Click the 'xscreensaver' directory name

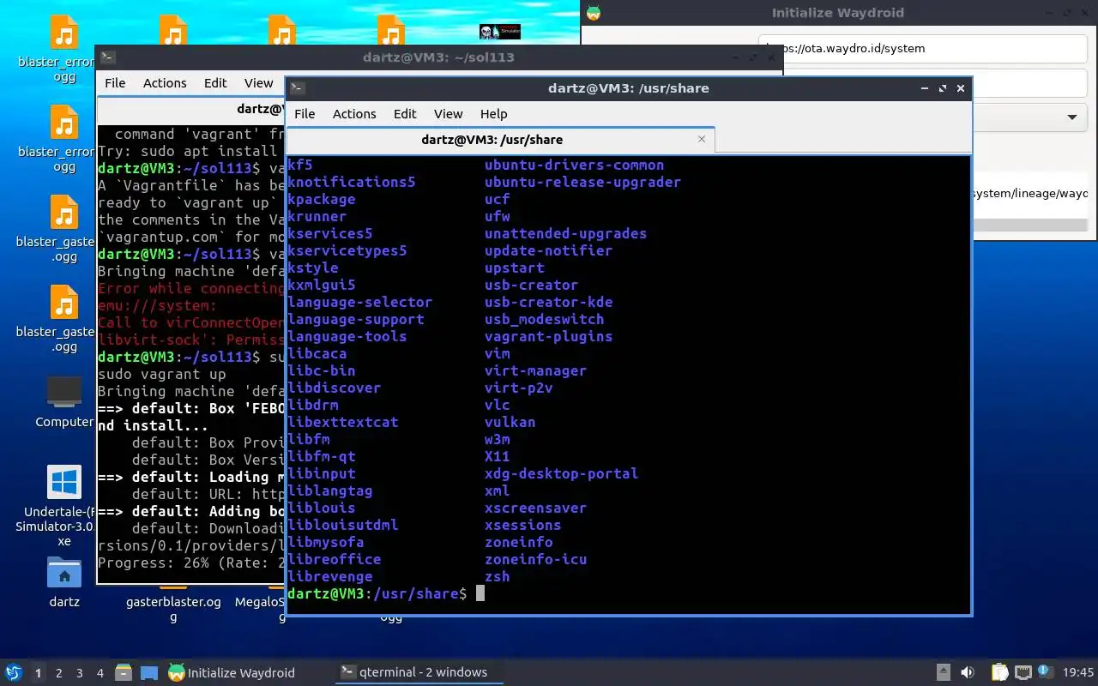coord(535,508)
